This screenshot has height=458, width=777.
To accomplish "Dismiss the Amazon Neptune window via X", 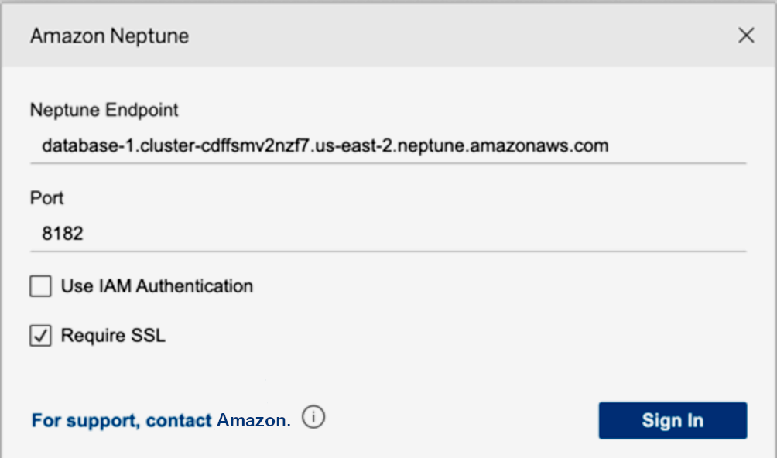I will [745, 36].
